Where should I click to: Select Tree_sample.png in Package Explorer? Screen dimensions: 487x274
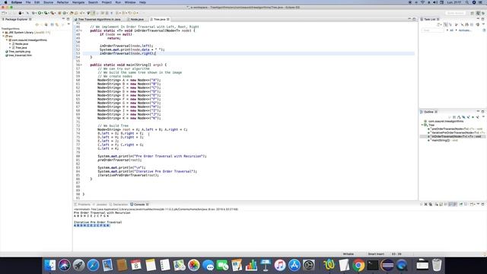[18, 52]
